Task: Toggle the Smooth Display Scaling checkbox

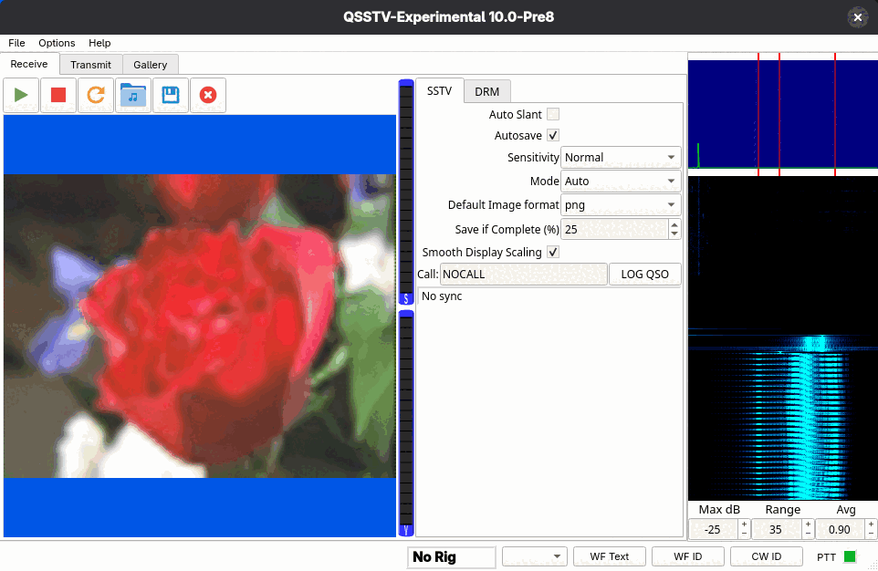Action: coord(553,252)
